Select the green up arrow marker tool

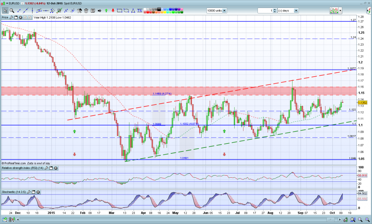click(x=106, y=11)
